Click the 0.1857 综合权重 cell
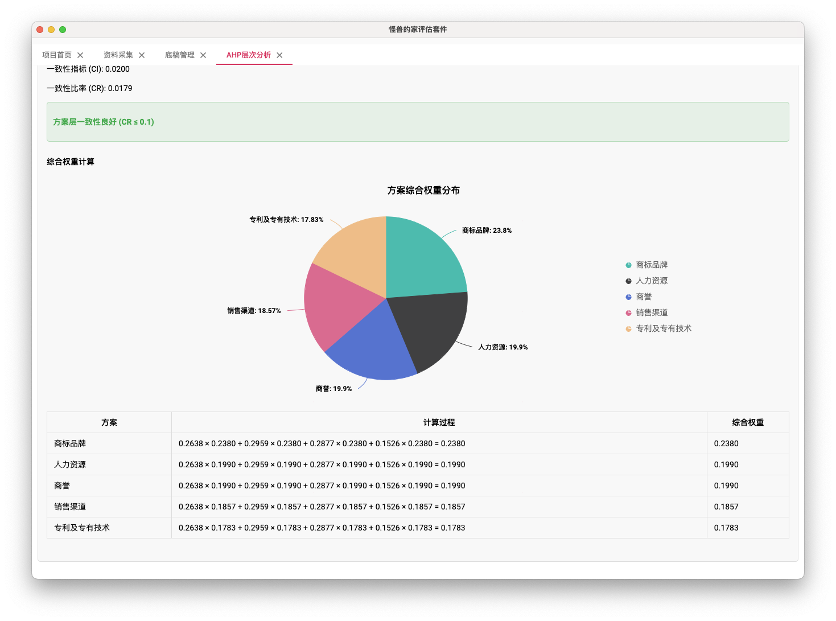The height and width of the screenshot is (621, 836). (748, 507)
